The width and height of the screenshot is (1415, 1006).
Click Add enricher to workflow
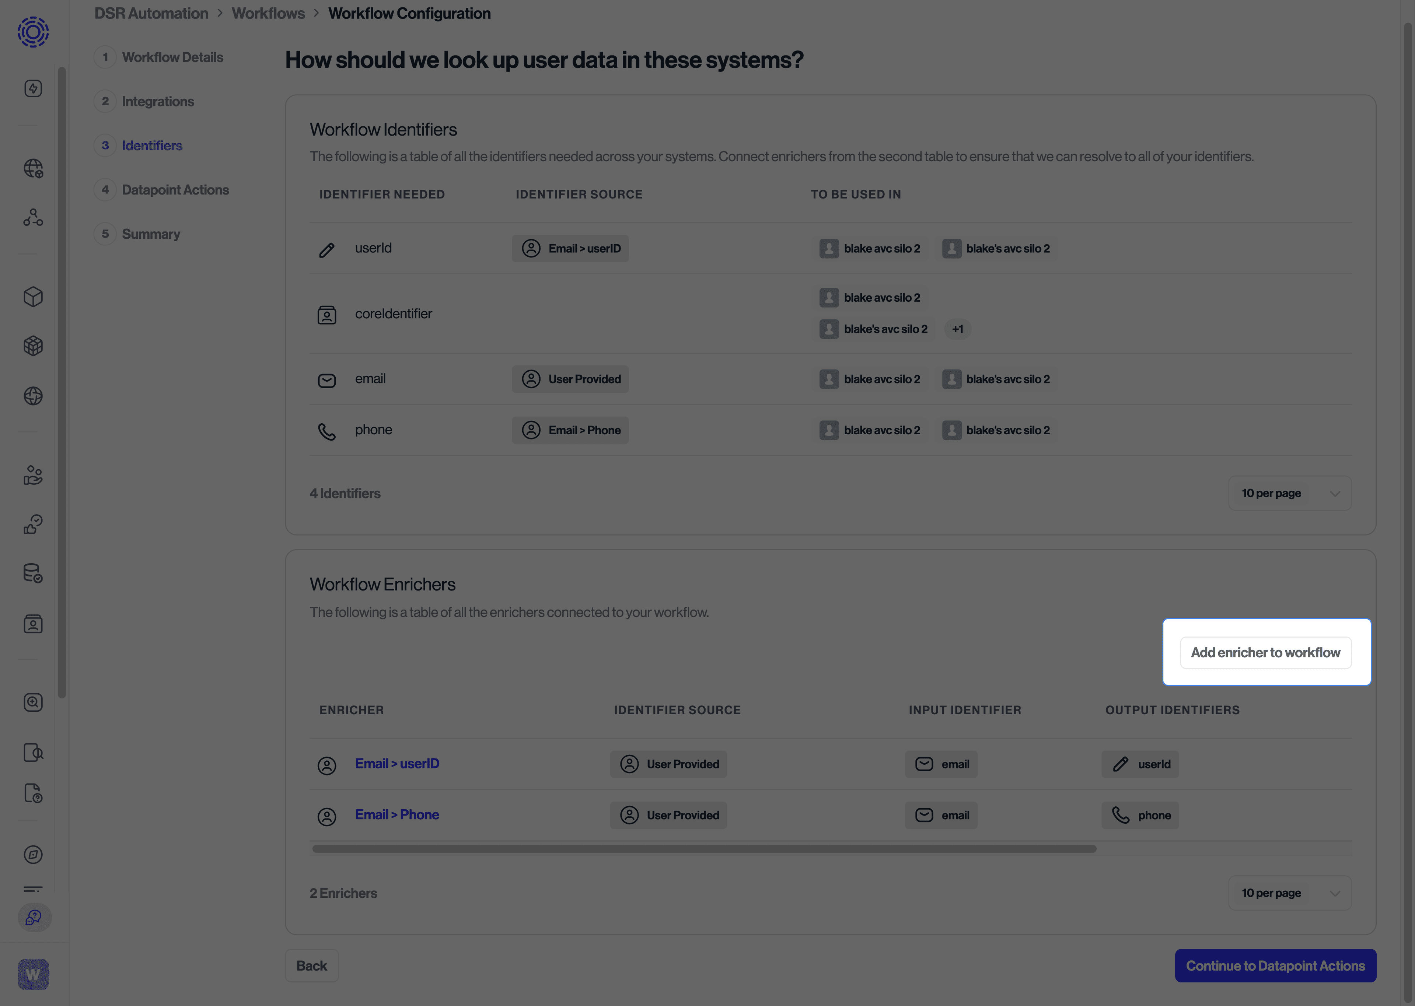[1265, 652]
